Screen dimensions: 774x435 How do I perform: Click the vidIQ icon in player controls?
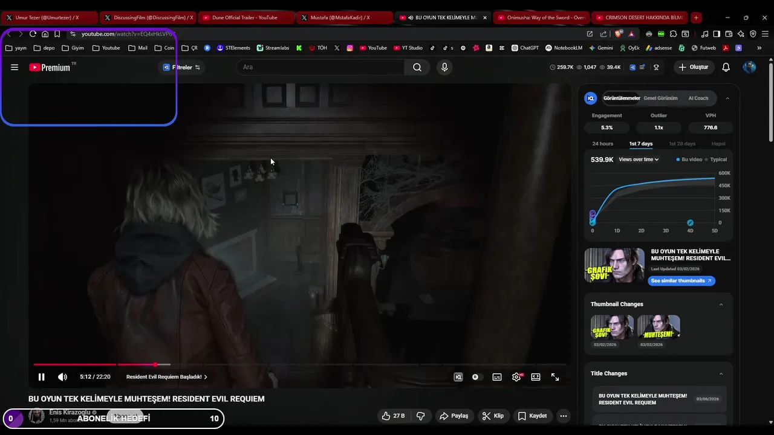[x=458, y=377]
